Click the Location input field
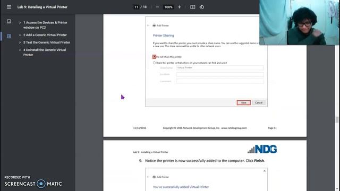Screen dimensions: 340x191 coord(220,74)
